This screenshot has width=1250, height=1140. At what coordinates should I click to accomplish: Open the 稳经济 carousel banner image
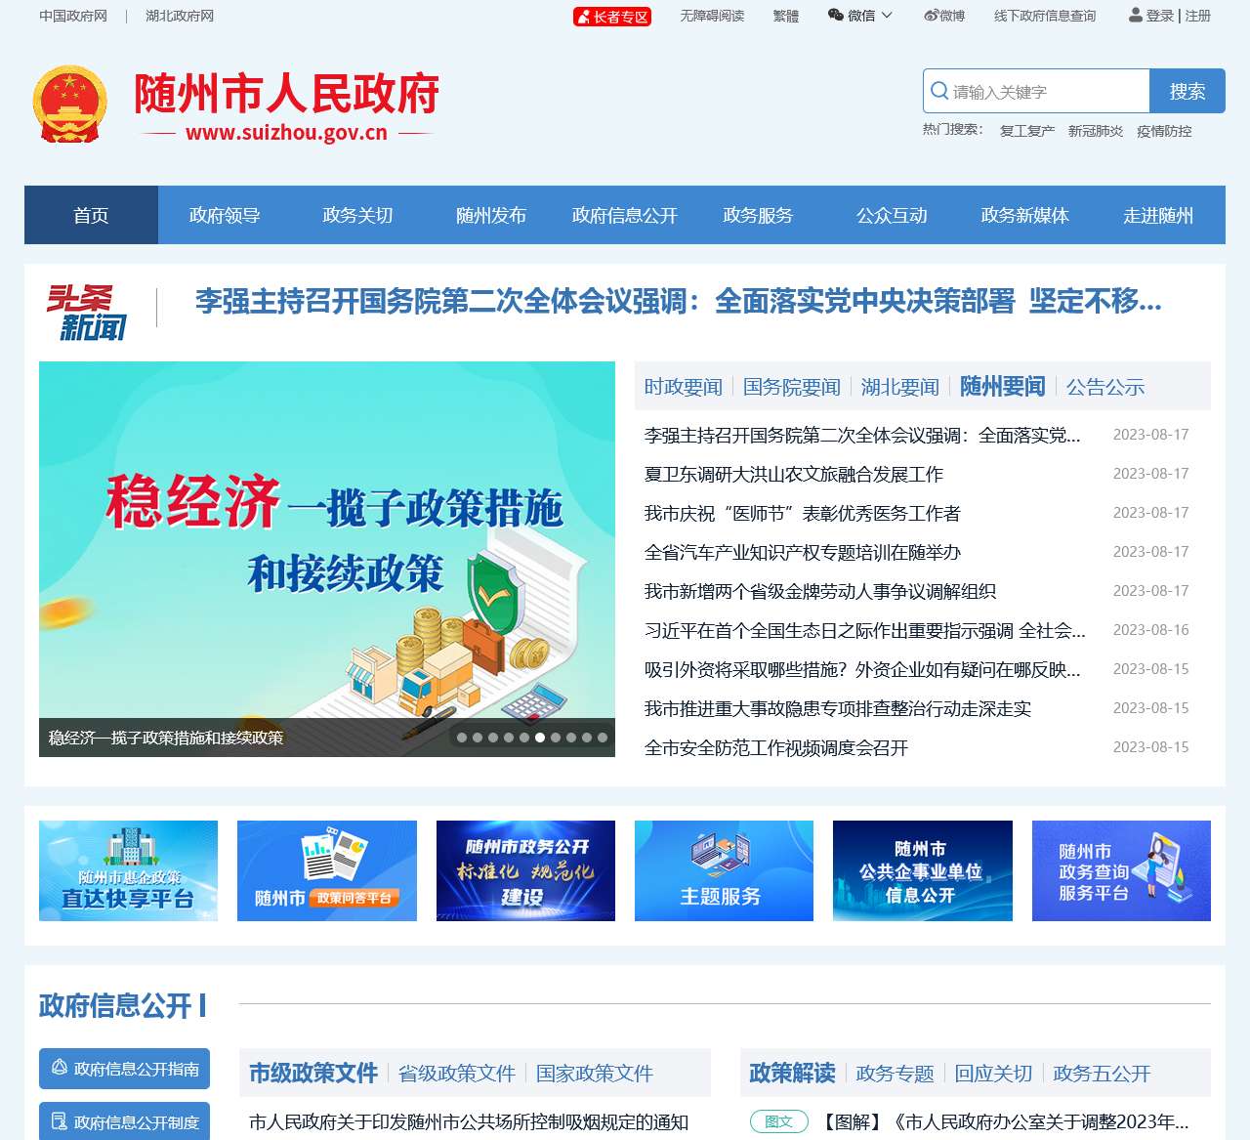pos(327,559)
